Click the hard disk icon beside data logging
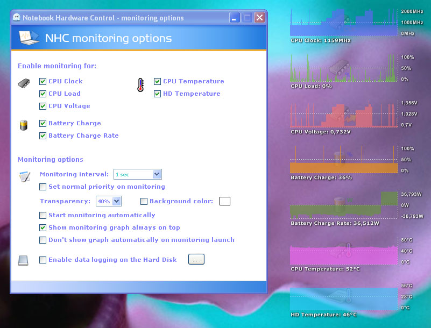Viewport: 431px width, 328px height. (24, 260)
